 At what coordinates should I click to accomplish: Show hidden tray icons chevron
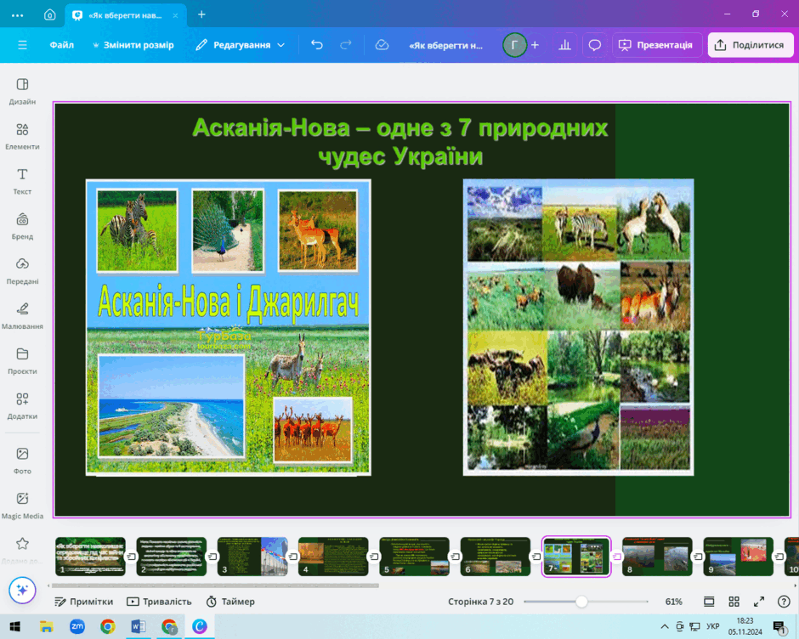point(665,626)
